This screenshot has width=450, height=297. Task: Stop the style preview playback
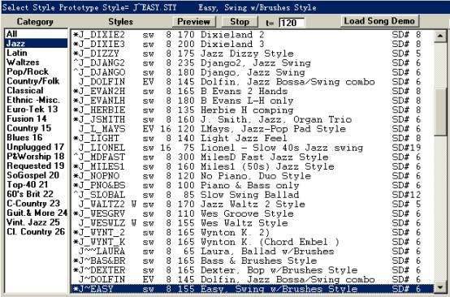point(240,22)
